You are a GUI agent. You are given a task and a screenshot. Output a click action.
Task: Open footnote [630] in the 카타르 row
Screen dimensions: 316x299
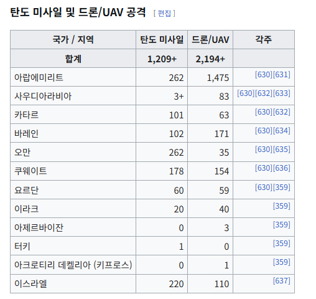point(264,112)
